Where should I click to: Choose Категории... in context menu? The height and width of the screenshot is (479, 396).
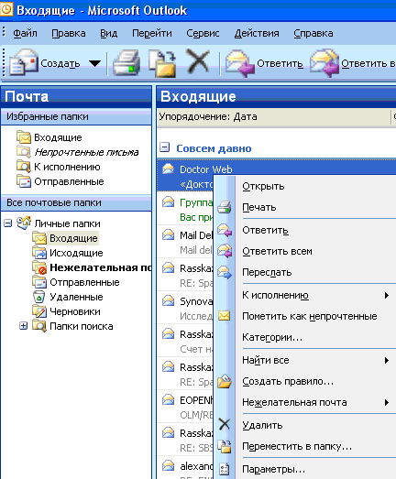tap(306, 337)
